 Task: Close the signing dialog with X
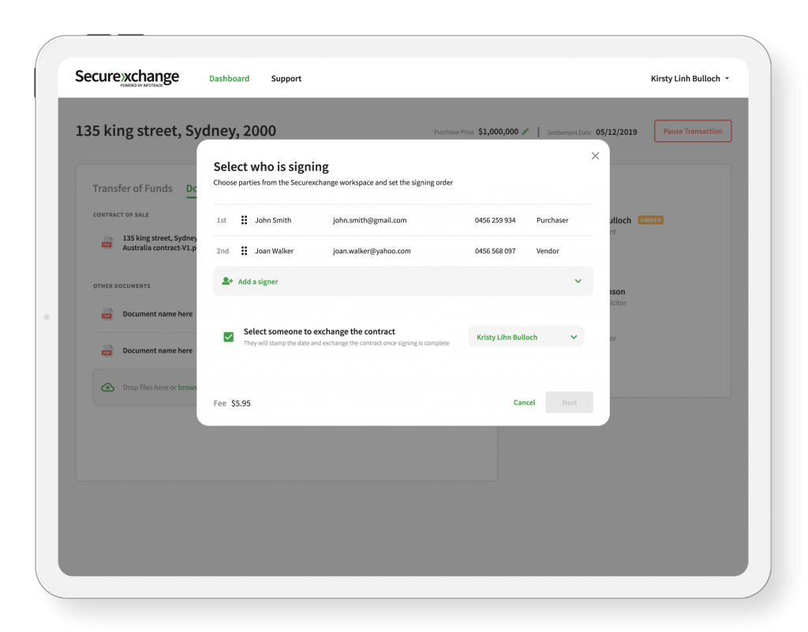[x=595, y=156]
